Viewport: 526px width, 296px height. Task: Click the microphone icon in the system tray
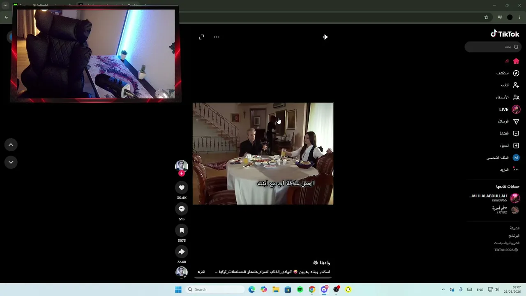461,289
